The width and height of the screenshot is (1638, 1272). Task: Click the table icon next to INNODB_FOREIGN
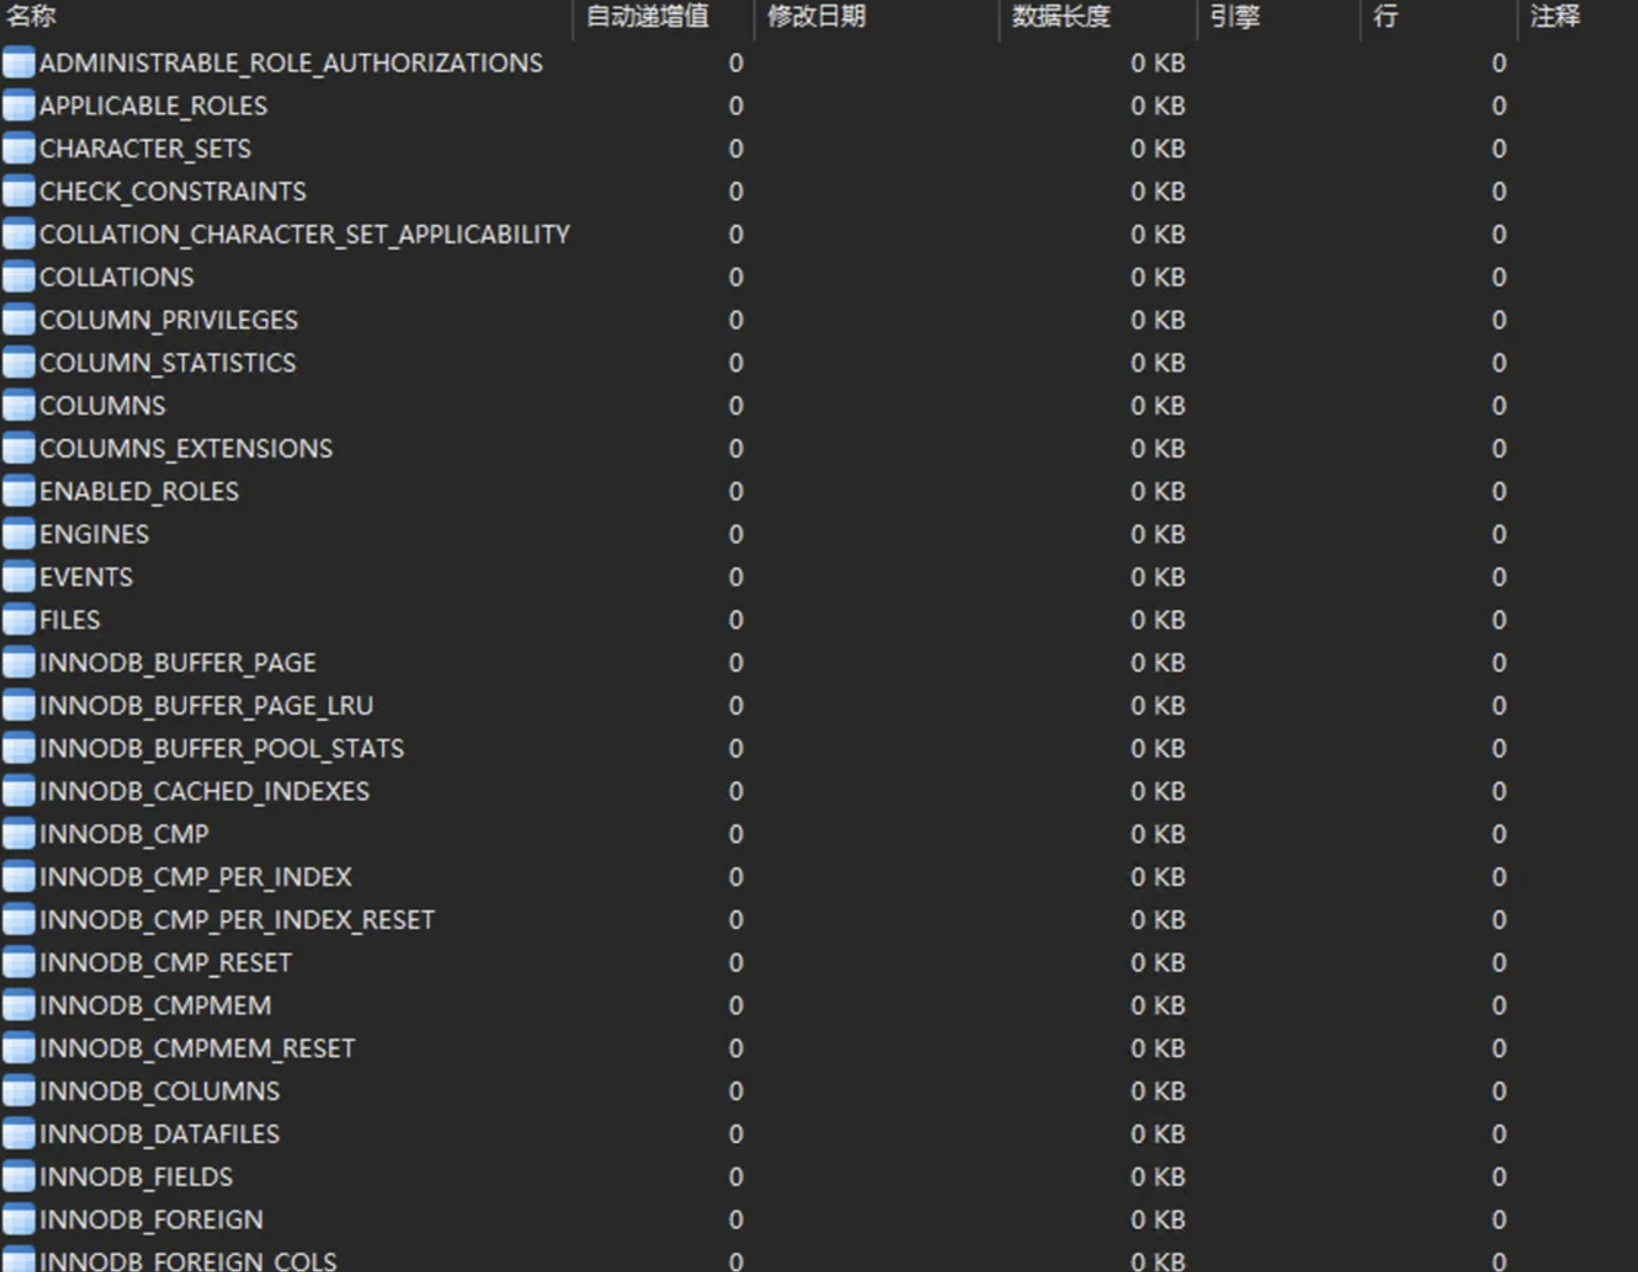point(18,1220)
